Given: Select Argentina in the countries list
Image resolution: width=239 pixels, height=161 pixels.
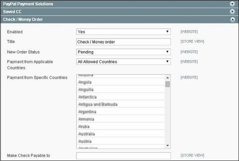Looking at the screenshot, I should pyautogui.click(x=87, y=112).
